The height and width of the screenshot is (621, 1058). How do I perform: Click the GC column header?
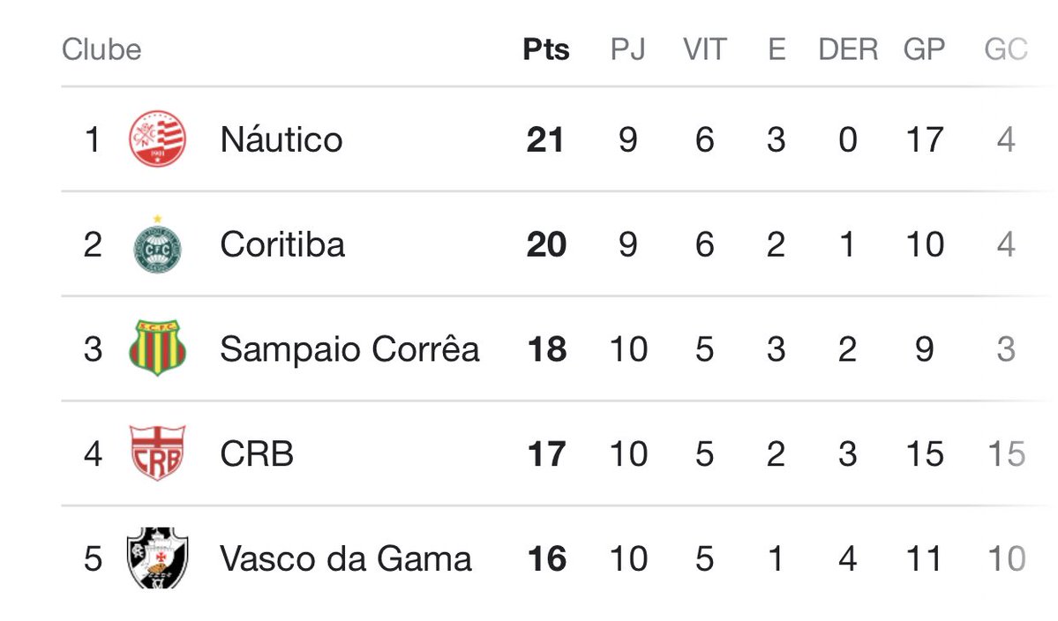pos(1006,49)
